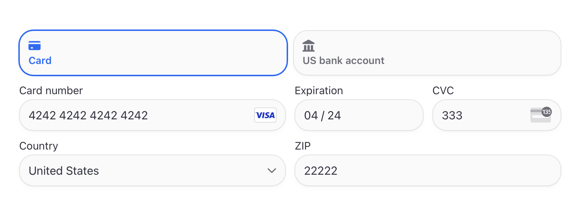Screen dimensions: 579x197
Task: Click the "US bank account" text label
Action: click(343, 60)
